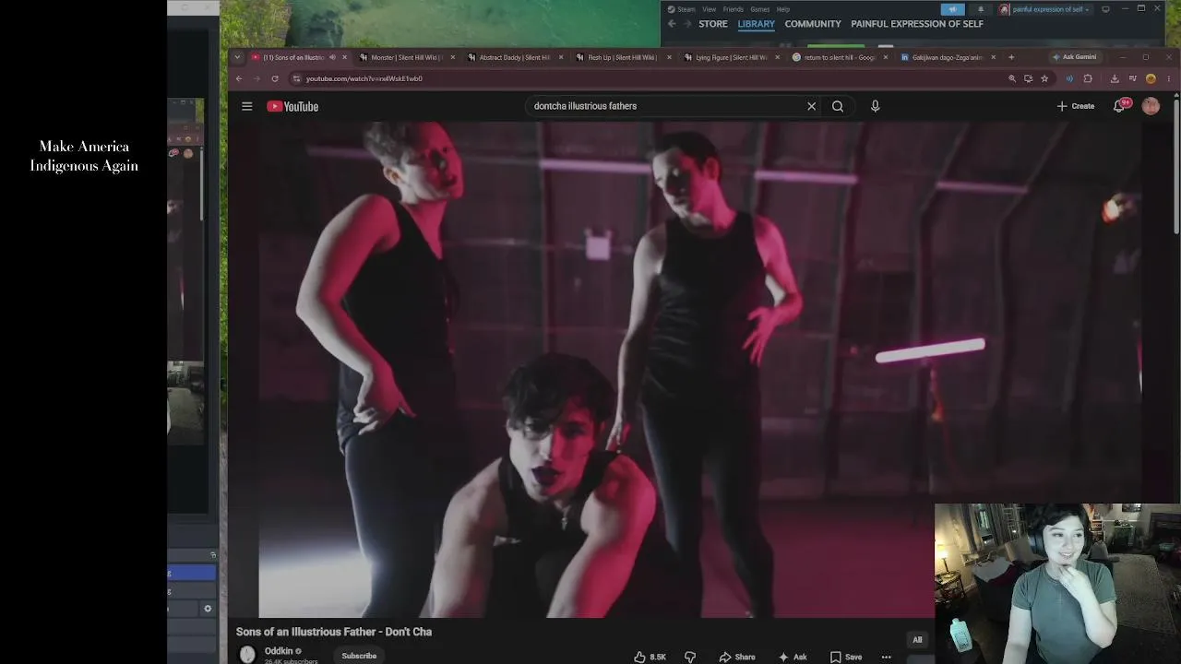
Task: Open the Chrome media controls icon
Action: (x=1133, y=78)
